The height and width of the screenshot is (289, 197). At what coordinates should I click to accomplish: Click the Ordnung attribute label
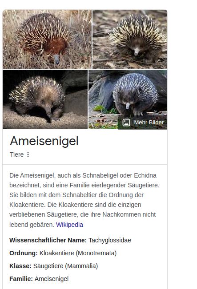click(x=24, y=253)
